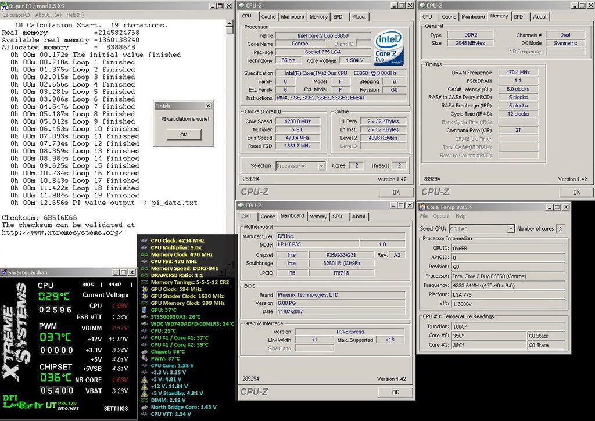Viewport: 595px width, 421px height.
Task: Click the hard drive icon beside ST3500630AS: 26°C
Action: pos(144,316)
